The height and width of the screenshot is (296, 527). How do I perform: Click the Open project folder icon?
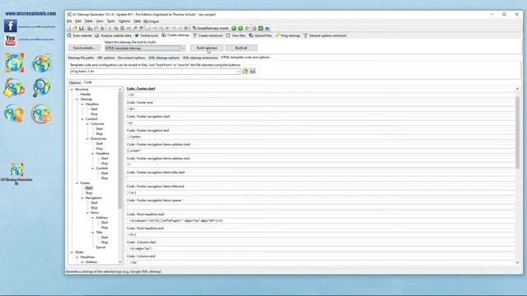click(75, 28)
